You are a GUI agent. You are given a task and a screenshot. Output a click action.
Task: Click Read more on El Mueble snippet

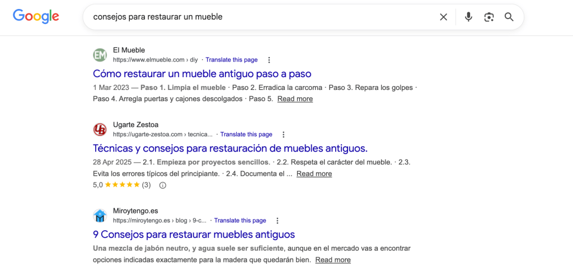[295, 99]
